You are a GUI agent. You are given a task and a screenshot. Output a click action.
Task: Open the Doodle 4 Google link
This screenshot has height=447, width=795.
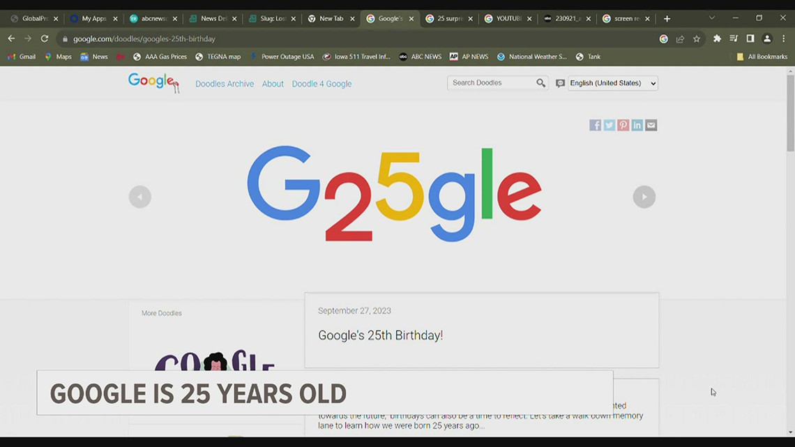[x=321, y=84]
